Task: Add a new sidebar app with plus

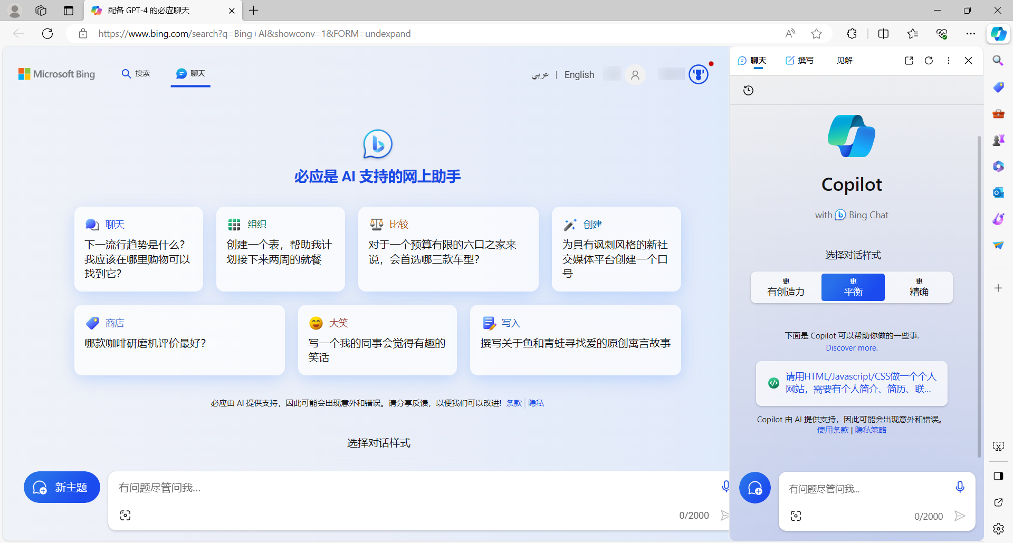Action: pos(998,288)
